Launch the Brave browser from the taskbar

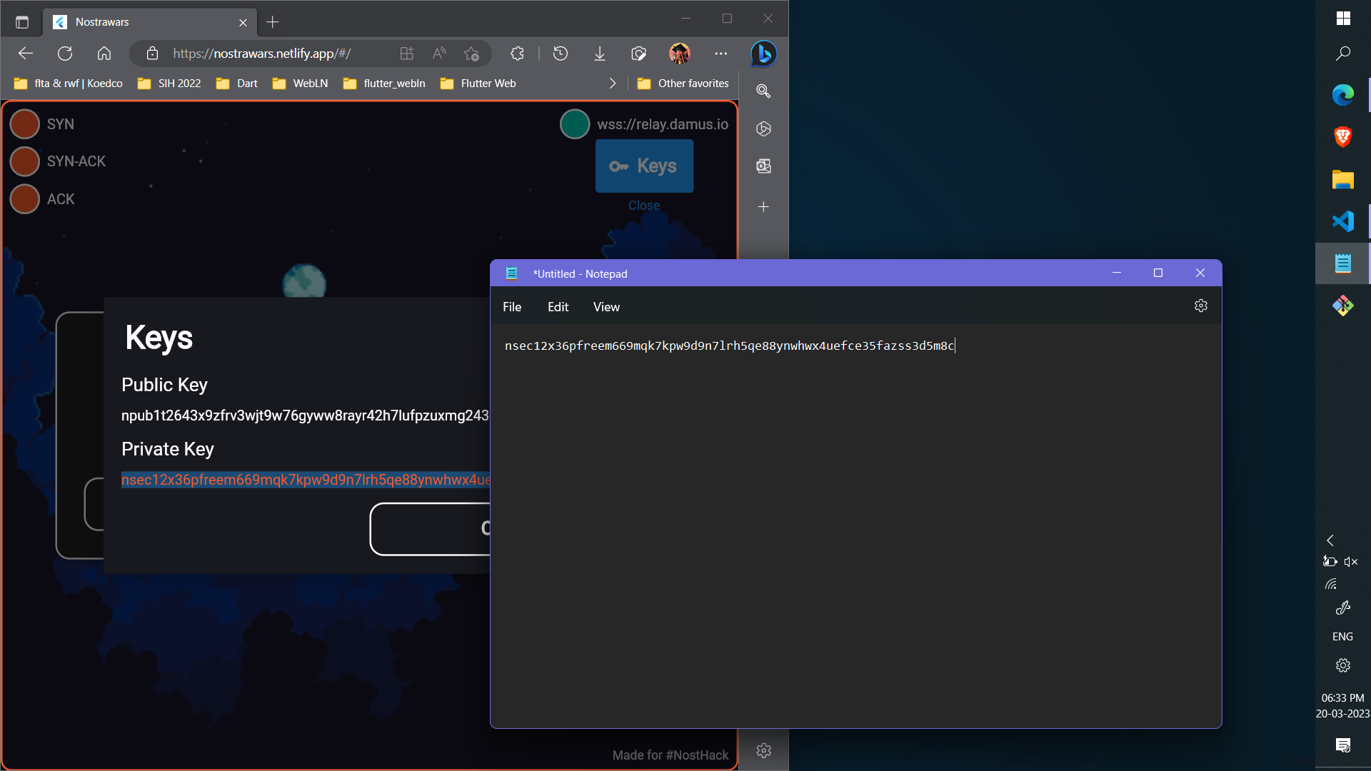1342,136
